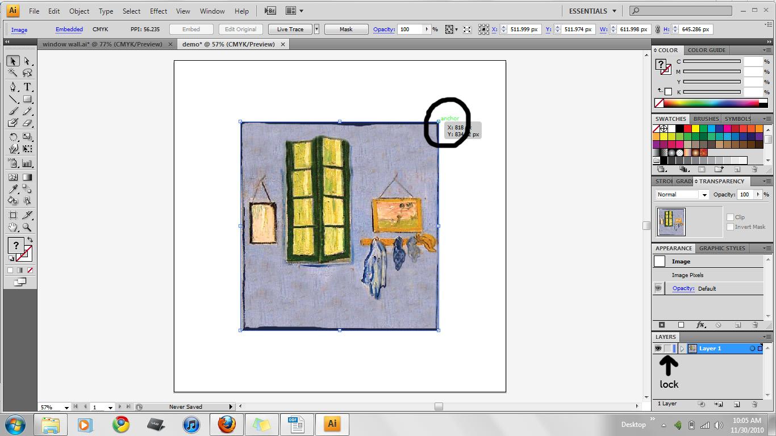Choose the Direct Selection tool
The image size is (776, 436).
[x=27, y=61]
